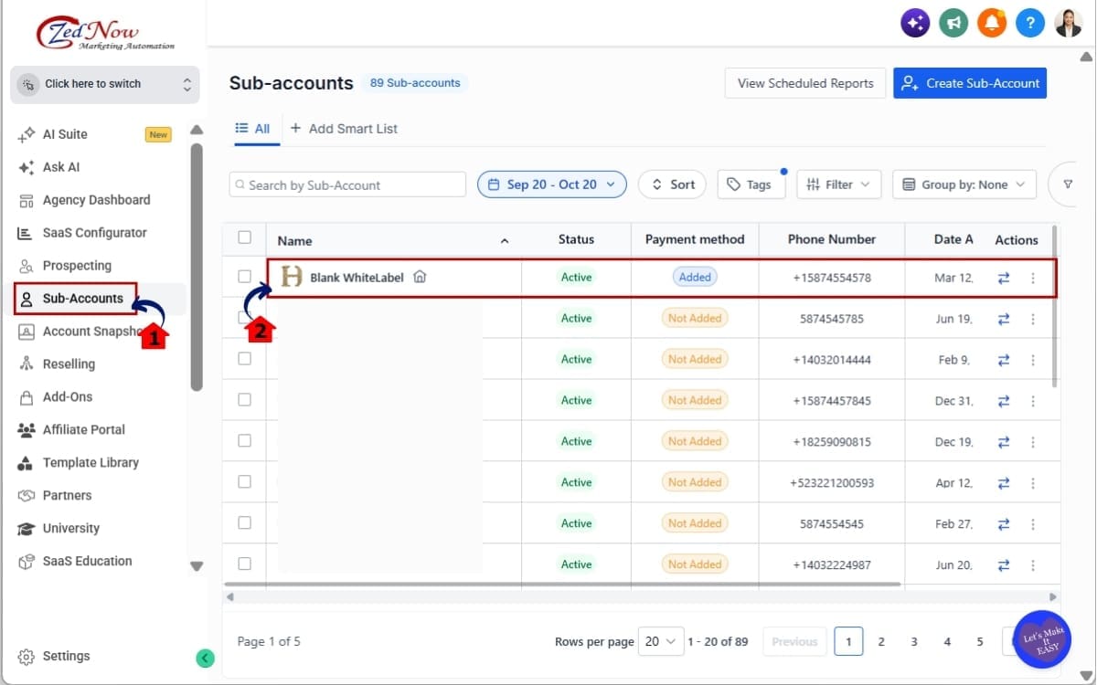
Task: Check the checkbox for row +15874457845
Action: [x=244, y=399]
